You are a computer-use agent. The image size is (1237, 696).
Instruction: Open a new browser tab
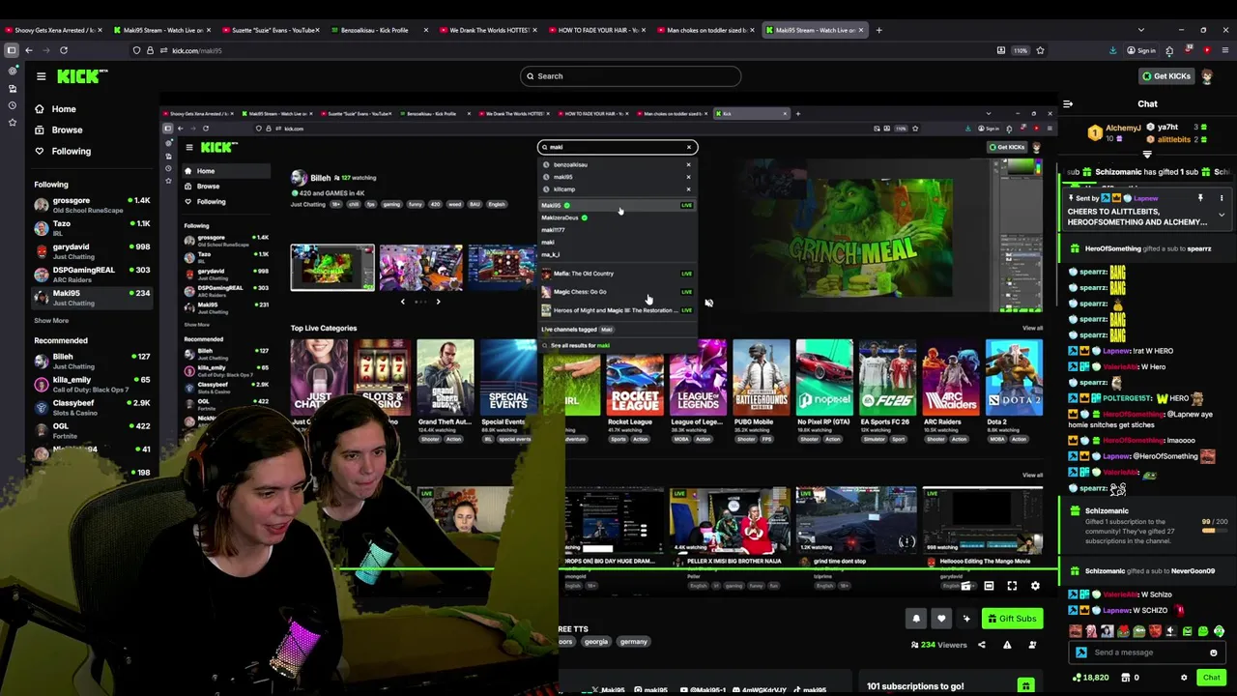pos(878,30)
